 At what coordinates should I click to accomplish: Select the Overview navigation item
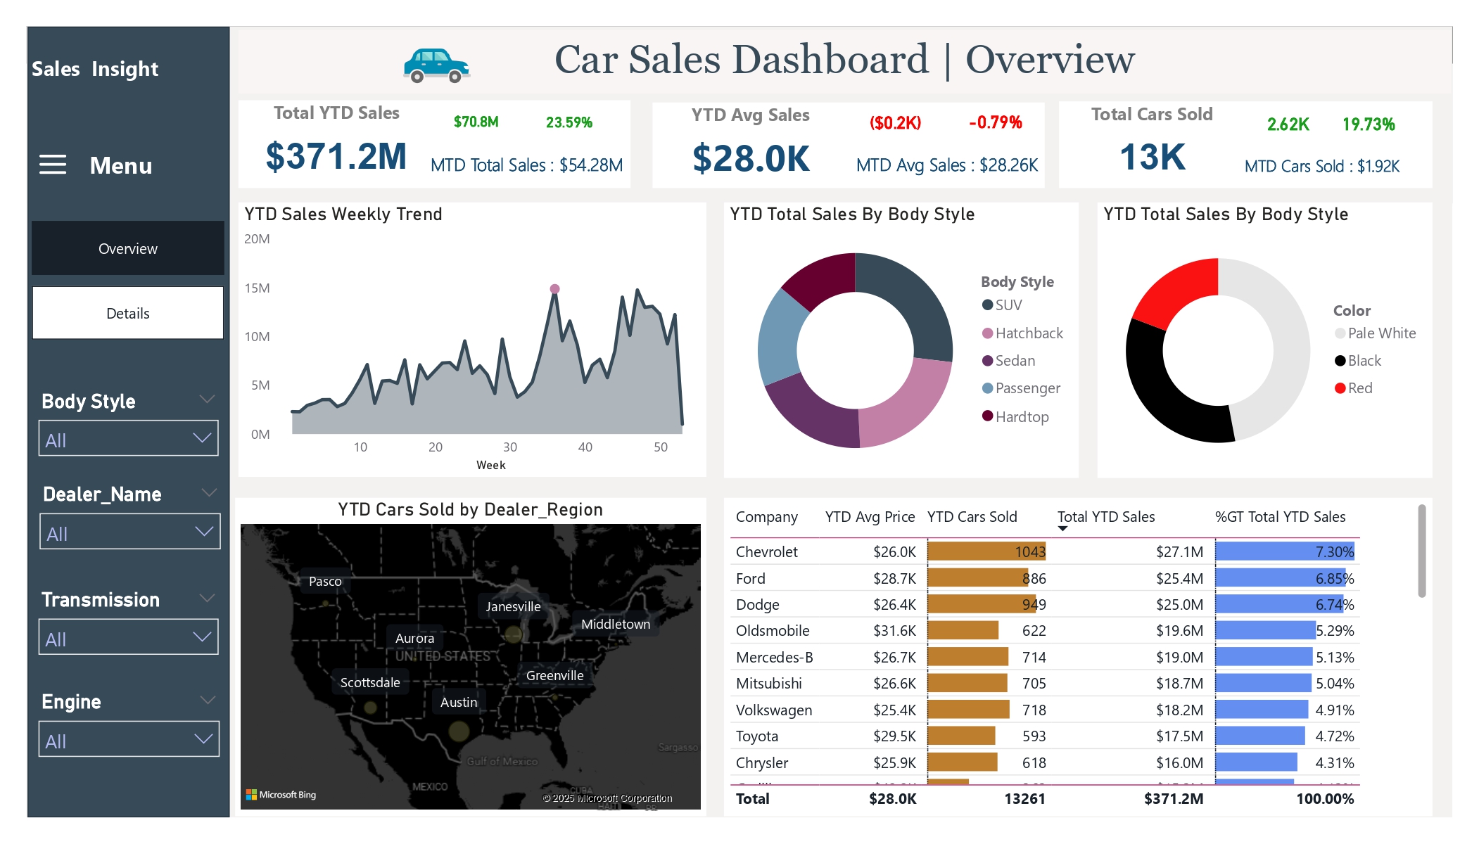(x=127, y=248)
